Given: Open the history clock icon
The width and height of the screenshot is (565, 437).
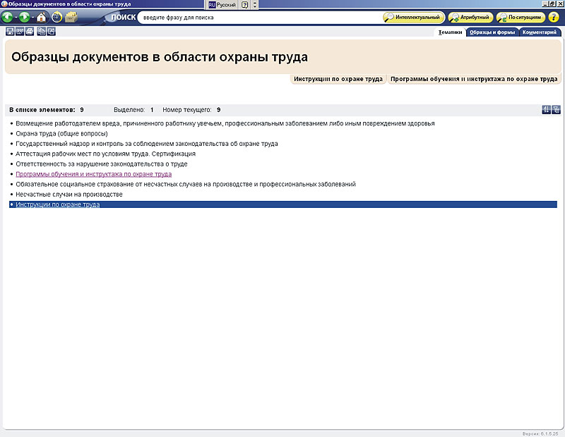Looking at the screenshot, I should click(x=56, y=17).
